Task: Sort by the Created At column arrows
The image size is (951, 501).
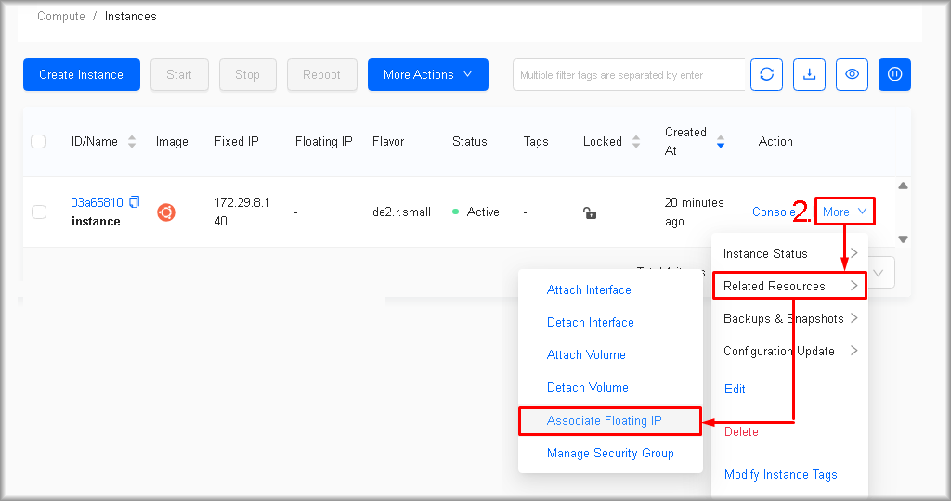Action: pos(720,142)
